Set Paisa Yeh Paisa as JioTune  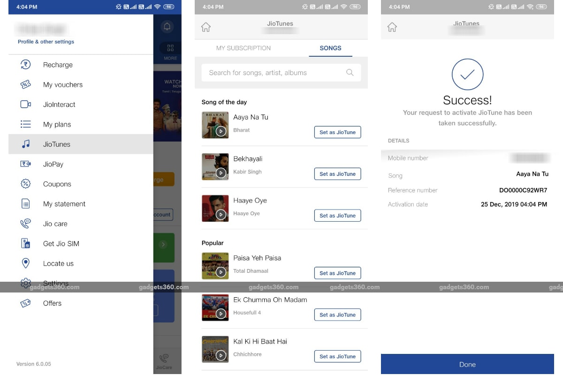337,273
